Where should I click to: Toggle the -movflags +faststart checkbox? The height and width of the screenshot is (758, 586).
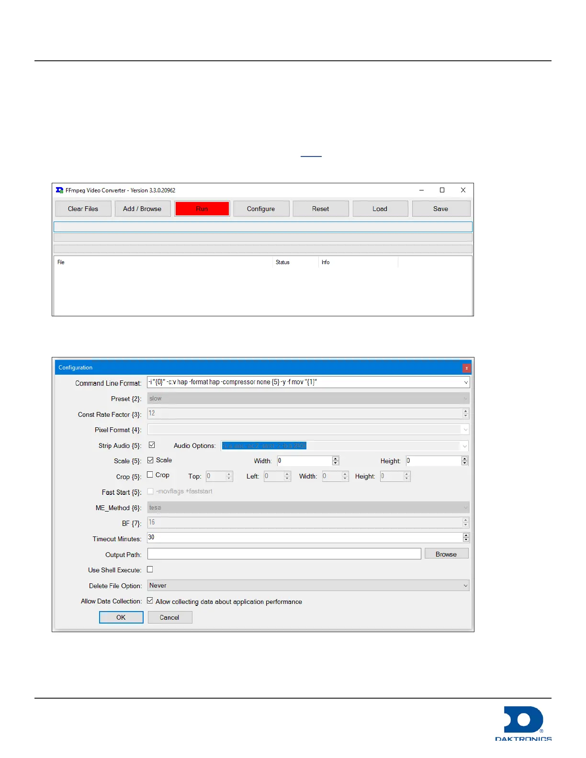pos(150,491)
